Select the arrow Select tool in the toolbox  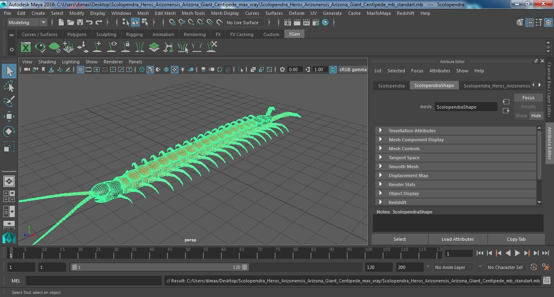(9, 71)
